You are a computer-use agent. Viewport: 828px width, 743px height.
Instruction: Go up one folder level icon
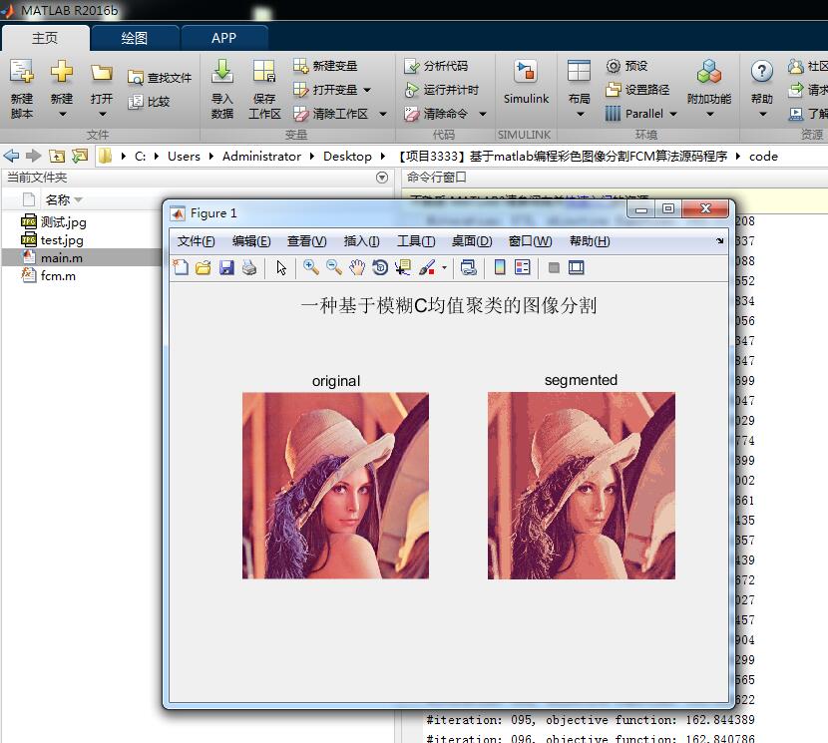(57, 156)
